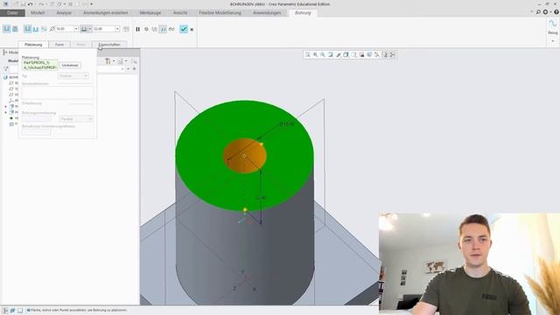
Task: Switch to the Modell ribbon tab
Action: pyautogui.click(x=38, y=13)
